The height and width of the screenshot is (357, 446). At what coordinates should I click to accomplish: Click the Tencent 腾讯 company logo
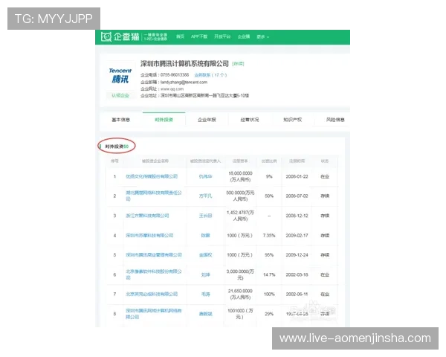[120, 76]
